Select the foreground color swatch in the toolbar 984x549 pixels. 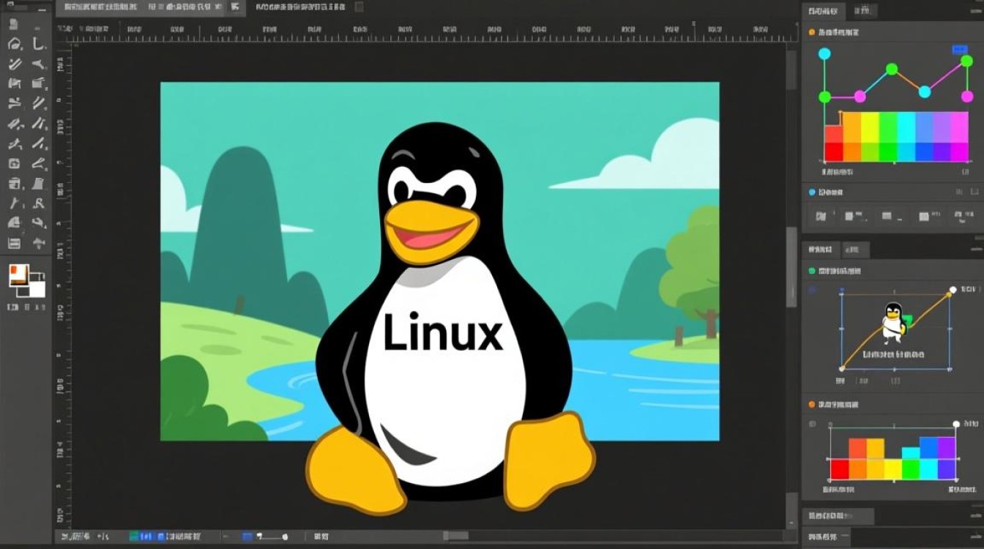point(23,275)
